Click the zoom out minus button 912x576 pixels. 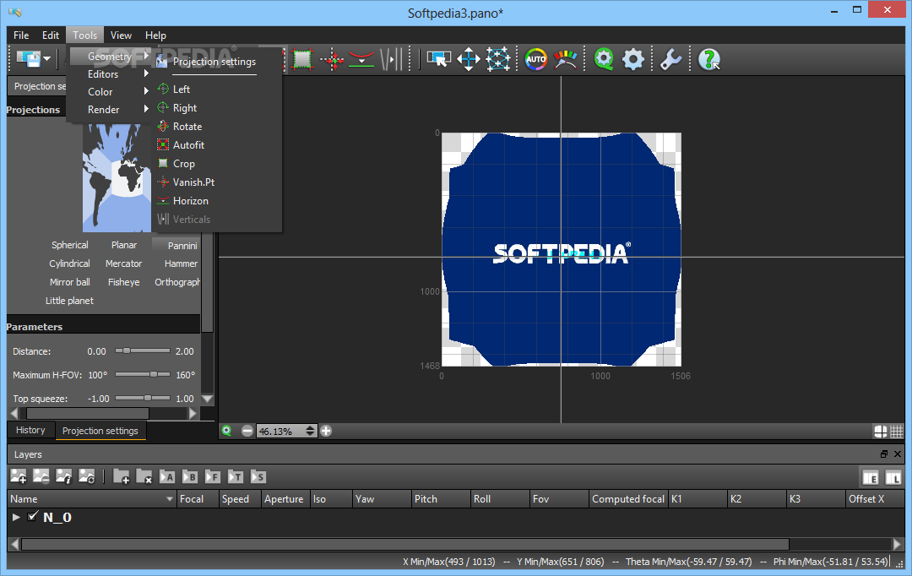pos(247,431)
